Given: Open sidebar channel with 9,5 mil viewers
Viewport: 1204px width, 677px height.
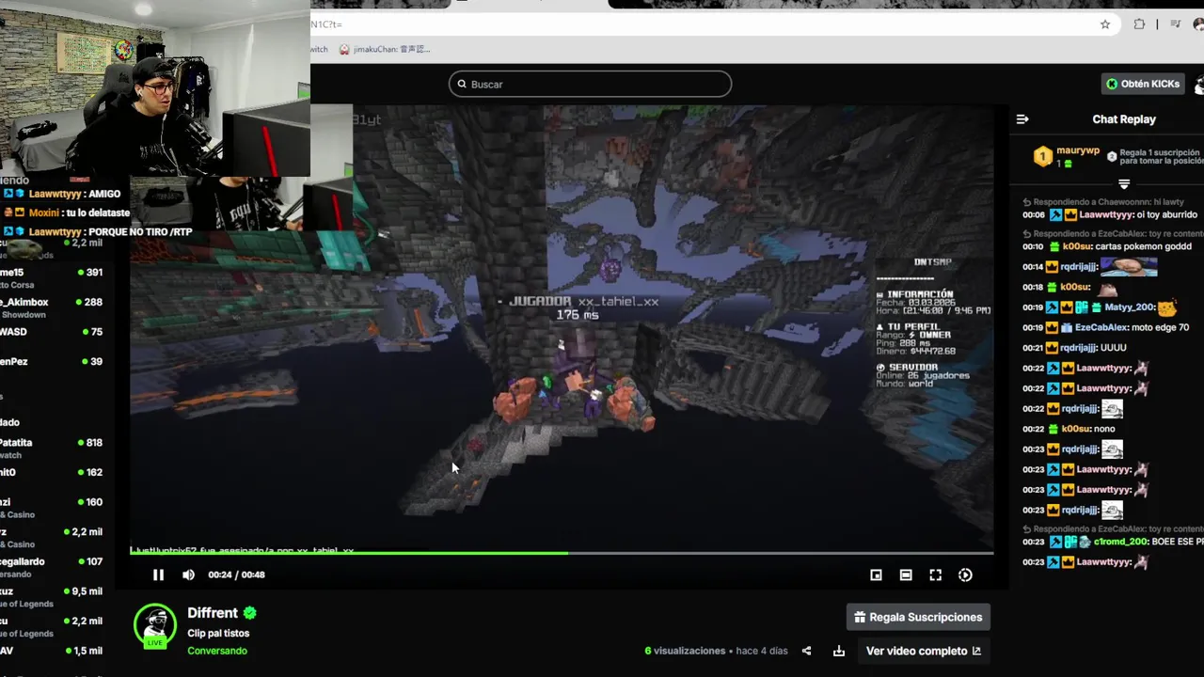Looking at the screenshot, I should 52,596.
